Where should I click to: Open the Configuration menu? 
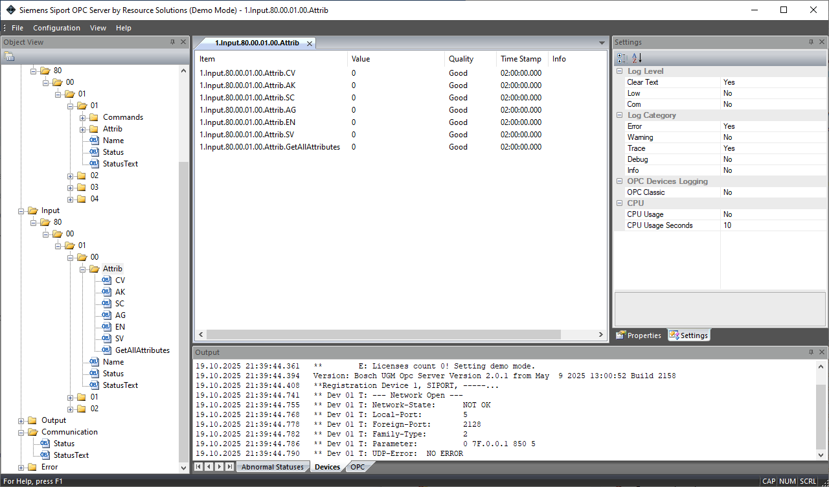pos(56,28)
